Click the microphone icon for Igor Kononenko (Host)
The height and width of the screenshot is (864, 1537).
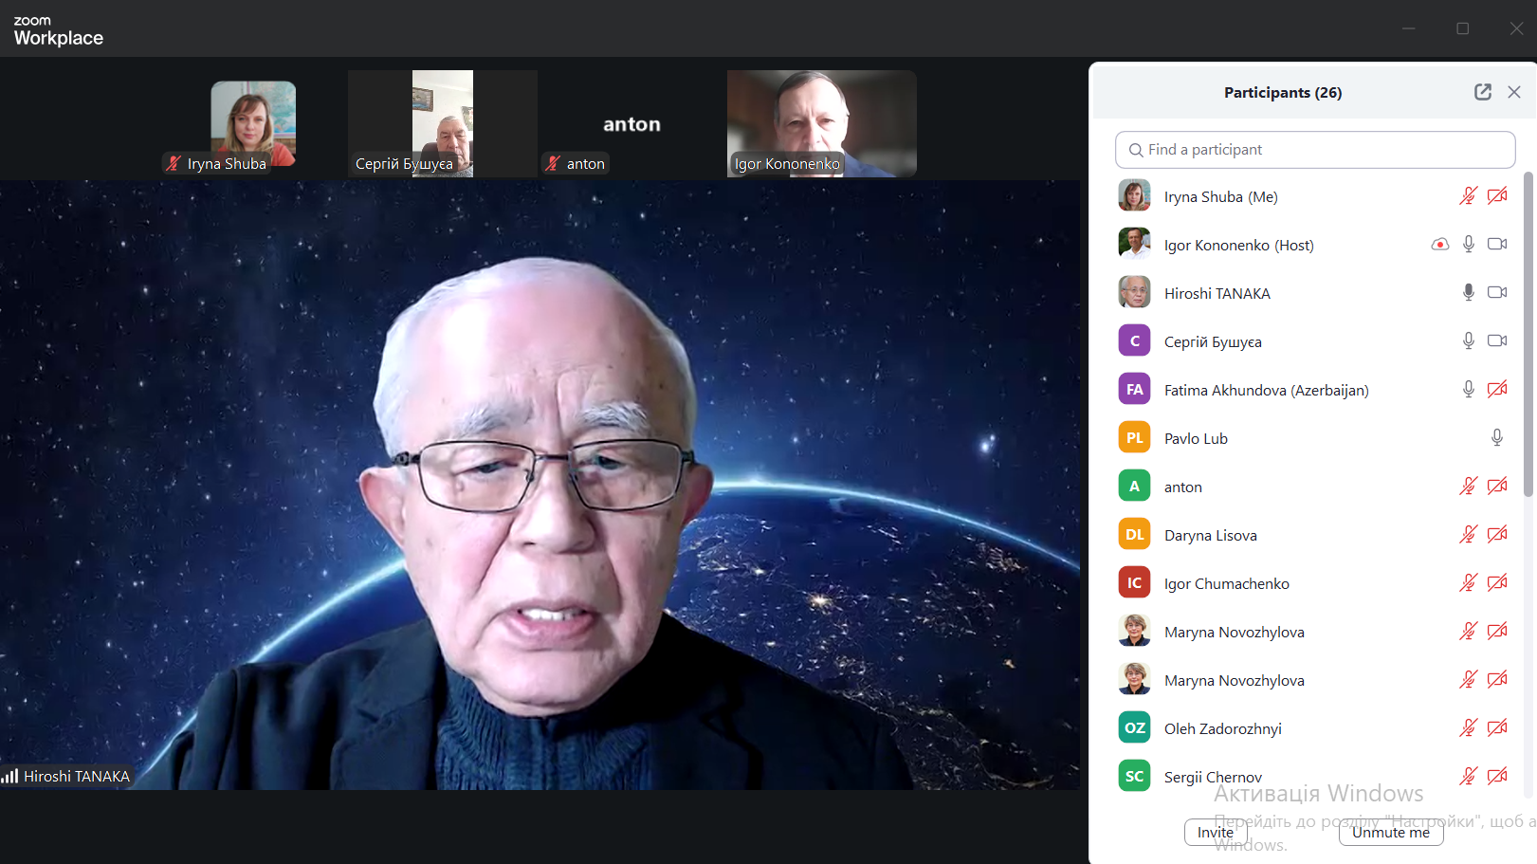1468,244
